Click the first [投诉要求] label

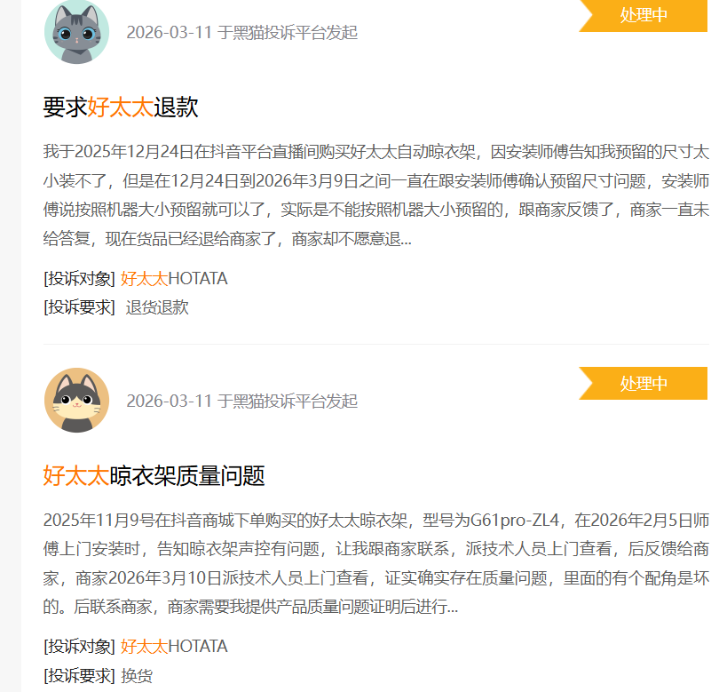(x=79, y=307)
